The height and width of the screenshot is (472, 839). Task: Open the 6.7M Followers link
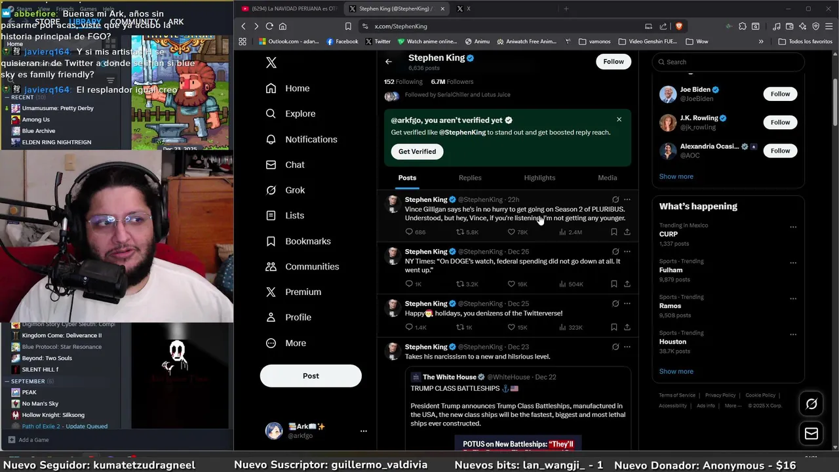coord(452,82)
